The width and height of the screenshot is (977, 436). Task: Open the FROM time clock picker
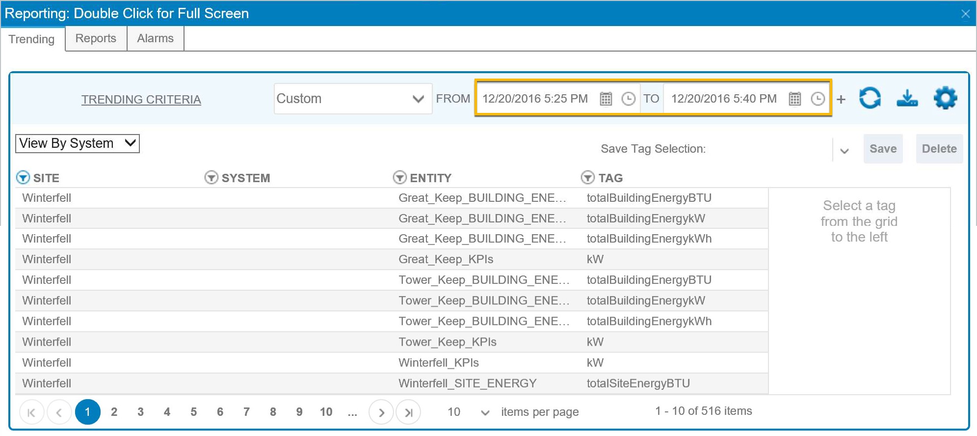[x=628, y=99]
